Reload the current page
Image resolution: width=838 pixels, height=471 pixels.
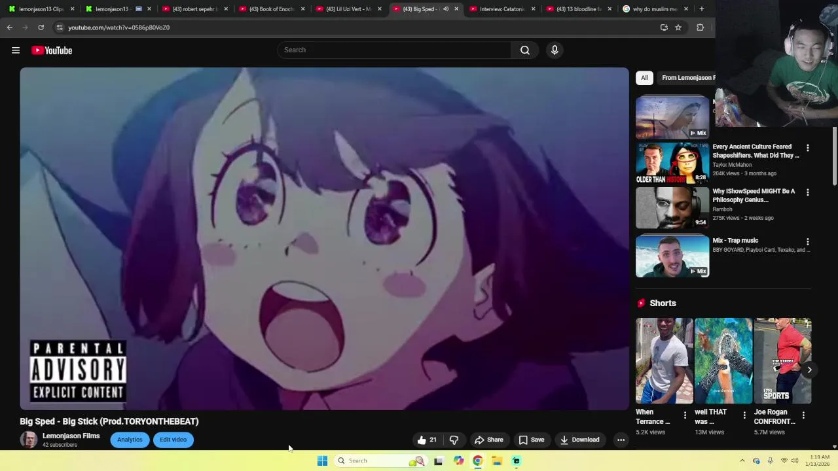tap(41, 27)
